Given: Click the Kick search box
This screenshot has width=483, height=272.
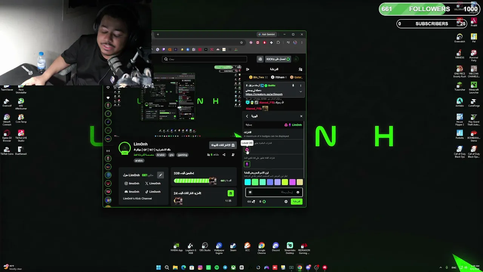Looking at the screenshot, I should click(205, 59).
